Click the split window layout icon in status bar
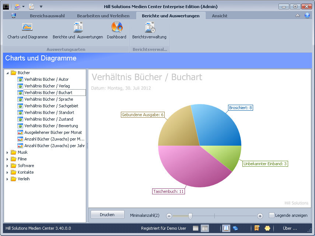 coord(205,228)
